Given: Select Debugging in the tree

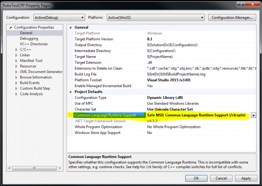Looking at the screenshot, I should pyautogui.click(x=29, y=39).
